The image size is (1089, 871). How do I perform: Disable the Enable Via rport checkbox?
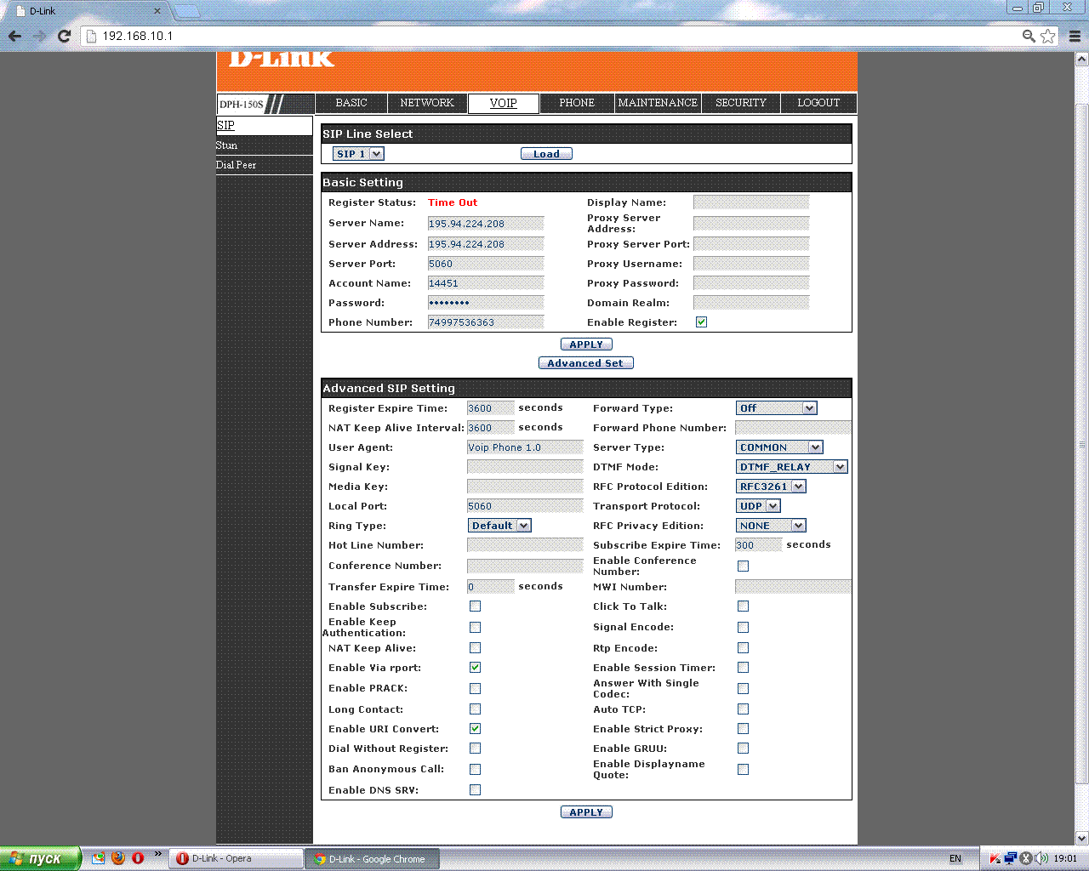[x=475, y=668]
